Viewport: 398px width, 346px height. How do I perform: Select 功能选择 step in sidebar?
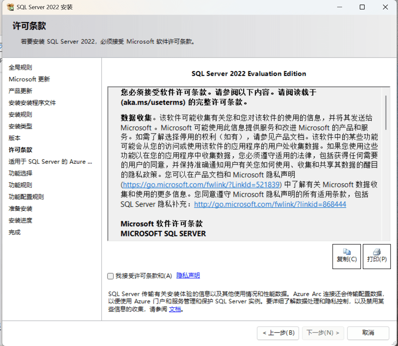pos(20,173)
